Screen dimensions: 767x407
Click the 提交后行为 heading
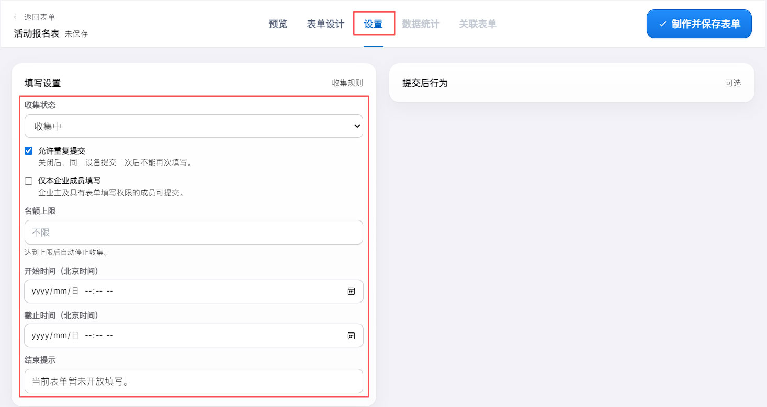click(x=425, y=83)
